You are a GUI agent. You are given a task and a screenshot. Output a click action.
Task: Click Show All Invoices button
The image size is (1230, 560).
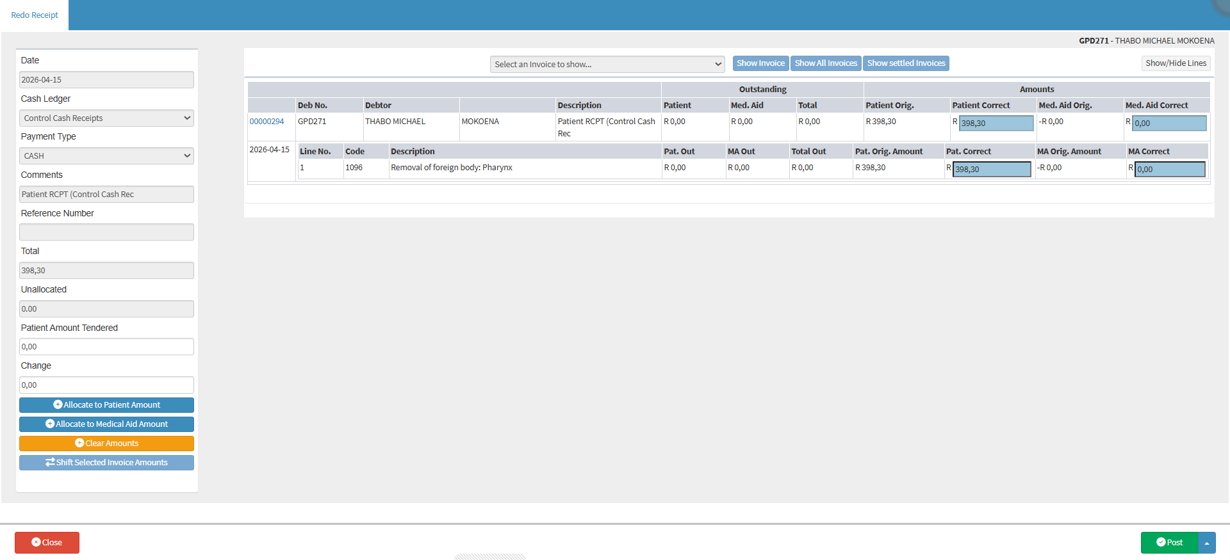pos(826,63)
